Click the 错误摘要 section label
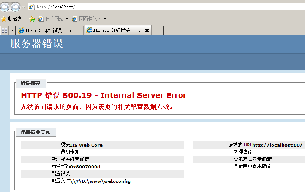Viewport: 305px width, 192px height. pos(31,83)
